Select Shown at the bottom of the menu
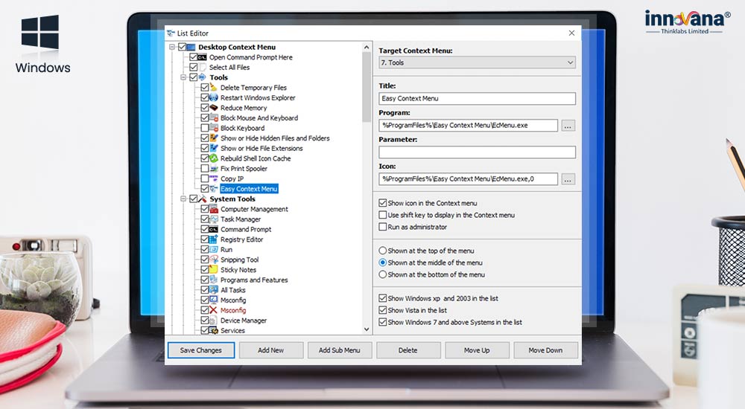Image resolution: width=745 pixels, height=409 pixels. pyautogui.click(x=382, y=274)
